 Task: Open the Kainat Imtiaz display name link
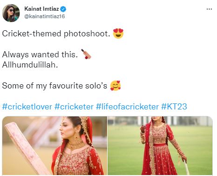(41, 9)
